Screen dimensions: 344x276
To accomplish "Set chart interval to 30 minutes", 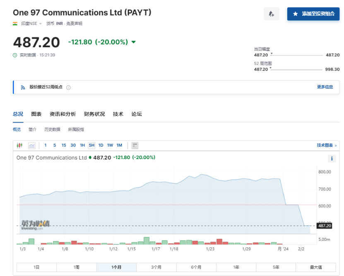I will tap(73, 145).
